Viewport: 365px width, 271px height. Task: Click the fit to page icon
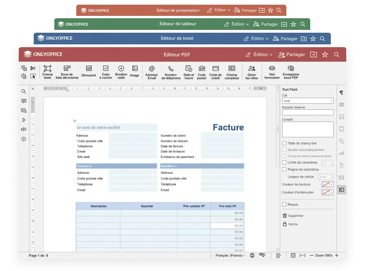pos(293,256)
